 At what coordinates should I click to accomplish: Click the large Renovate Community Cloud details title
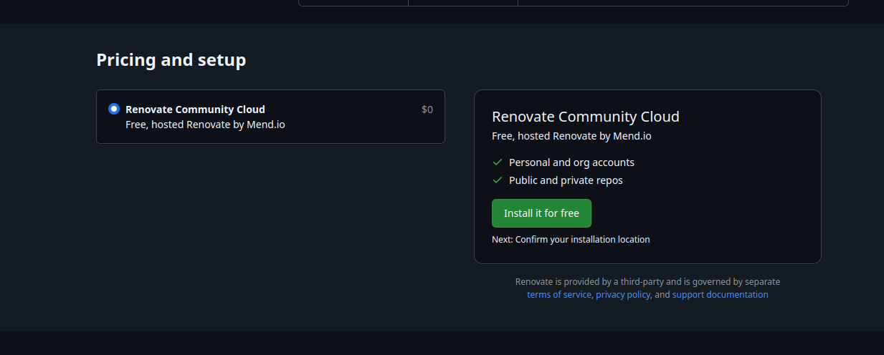(585, 117)
